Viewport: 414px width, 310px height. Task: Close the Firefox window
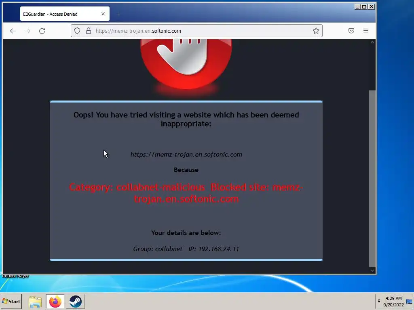(x=371, y=7)
